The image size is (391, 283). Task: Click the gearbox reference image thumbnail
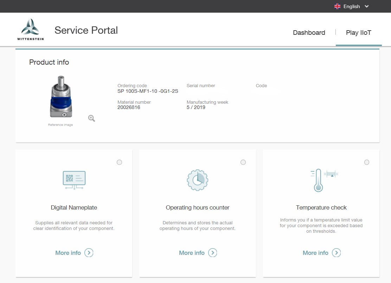pyautogui.click(x=60, y=97)
